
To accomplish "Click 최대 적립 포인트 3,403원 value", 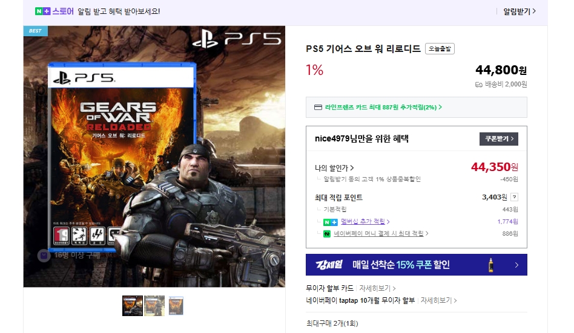I will [495, 197].
